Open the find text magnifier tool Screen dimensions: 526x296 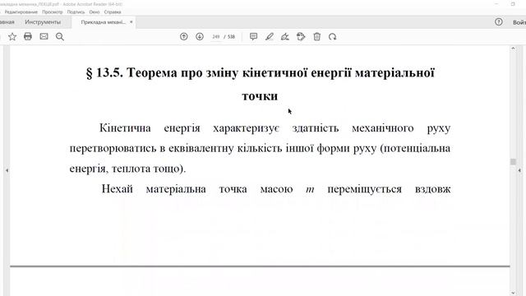(60, 36)
